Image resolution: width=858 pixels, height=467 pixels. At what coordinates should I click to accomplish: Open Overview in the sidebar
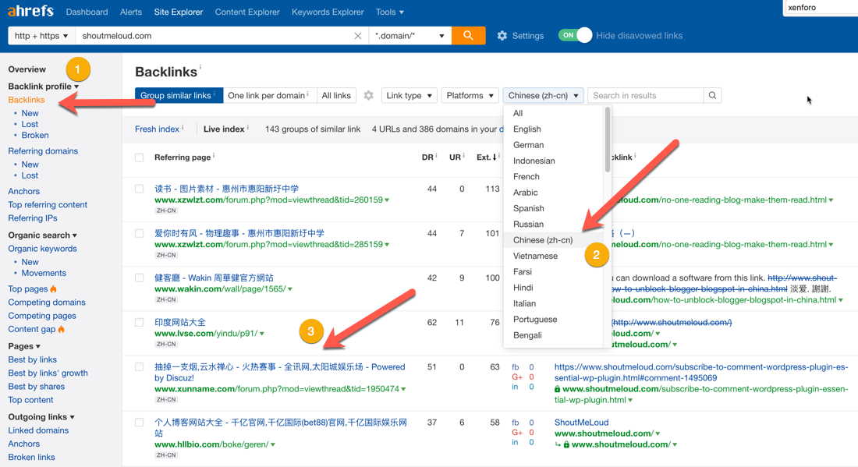(27, 69)
